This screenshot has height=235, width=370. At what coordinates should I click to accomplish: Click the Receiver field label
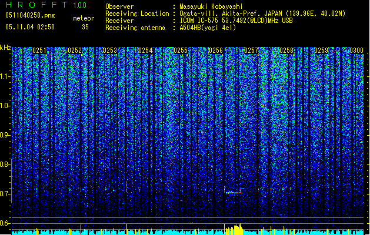point(119,21)
